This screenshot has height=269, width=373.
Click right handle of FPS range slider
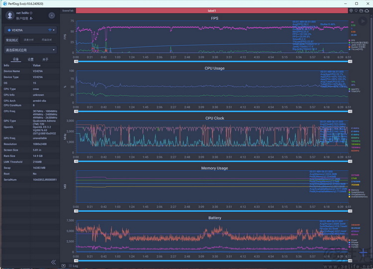coord(350,61)
